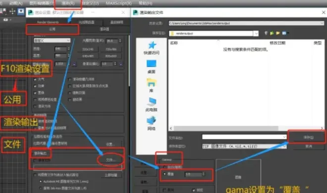Click the Cancel button in file dialog
Image resolution: width=327 pixels, height=193 pixels.
pos(309,146)
